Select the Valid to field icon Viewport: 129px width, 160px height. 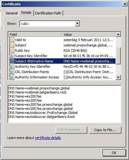tap(12, 40)
